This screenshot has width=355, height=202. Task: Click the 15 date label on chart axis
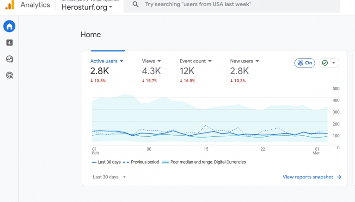[x=206, y=149]
